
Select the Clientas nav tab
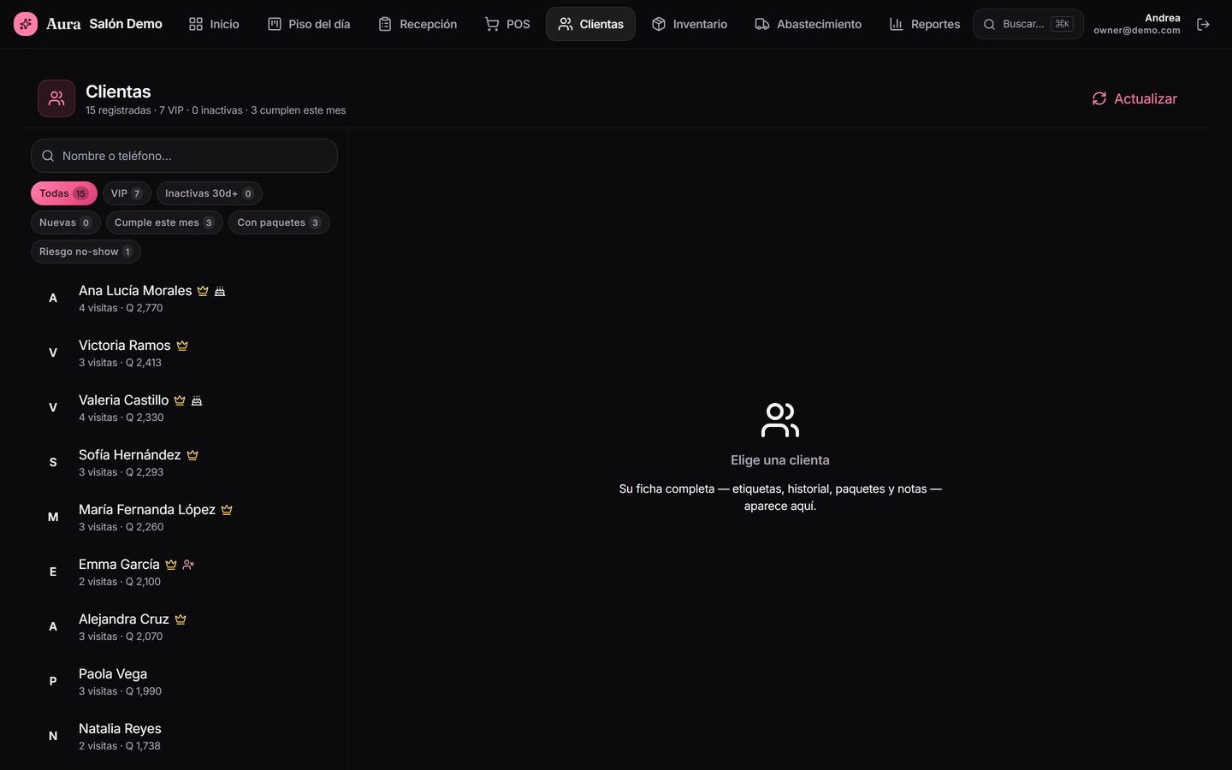coord(591,24)
